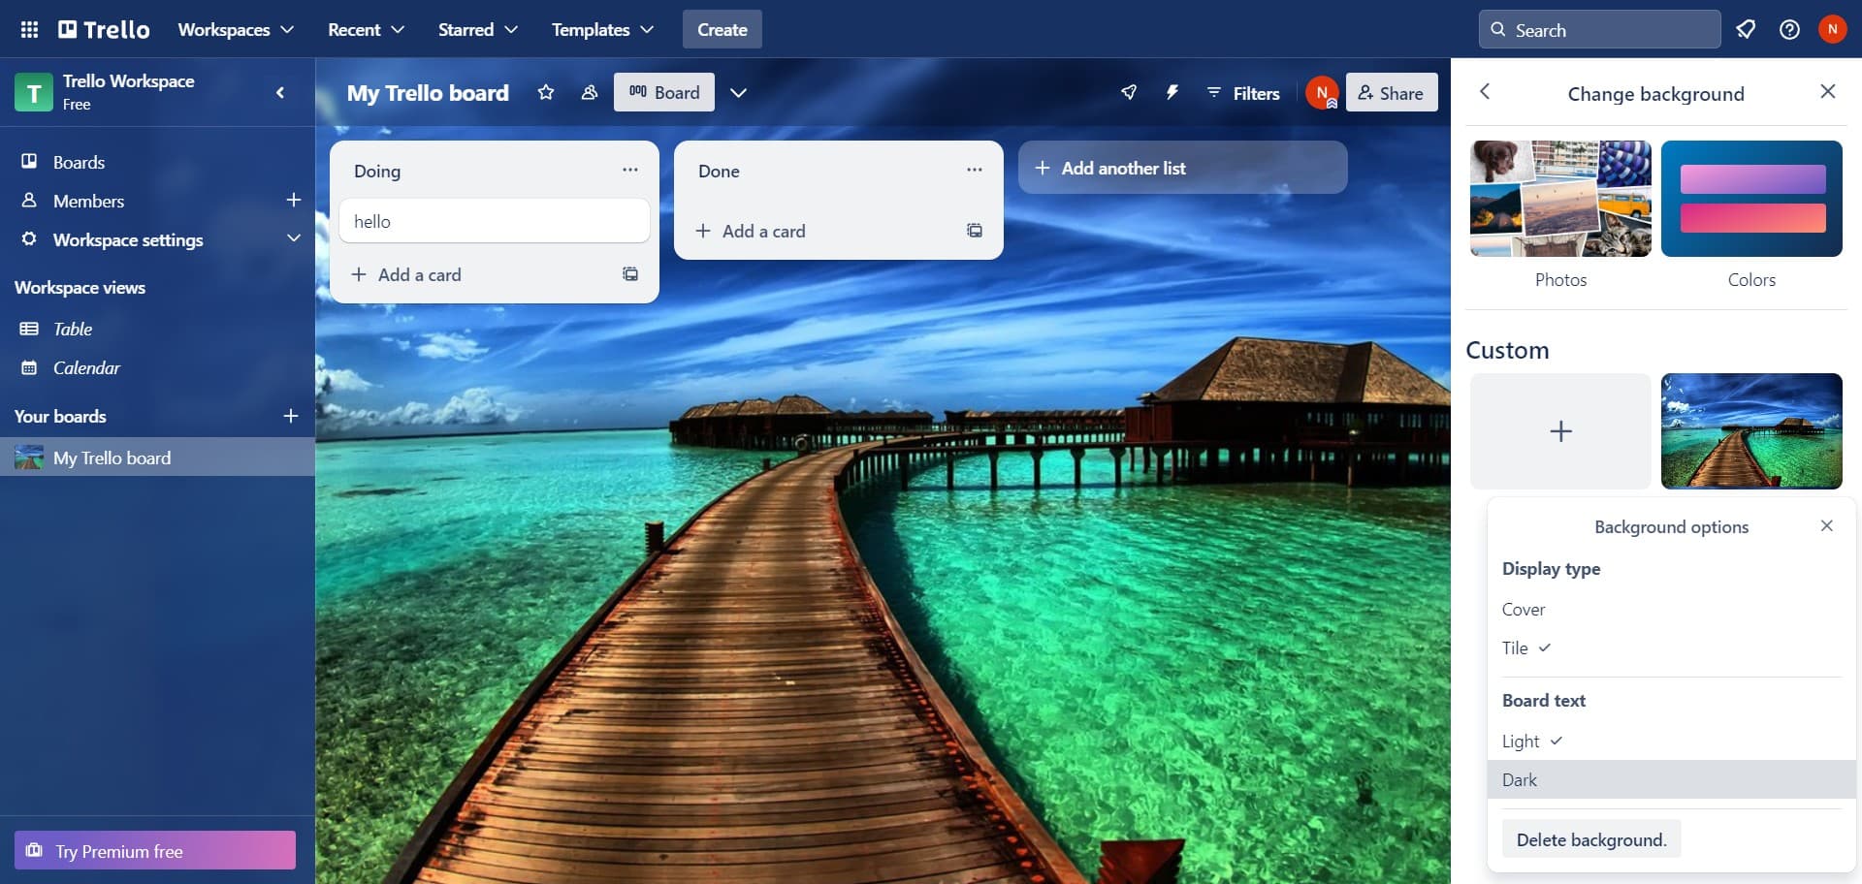The image size is (1862, 884).
Task: Collapse the Trello Workspace sidebar
Action: coord(280,92)
